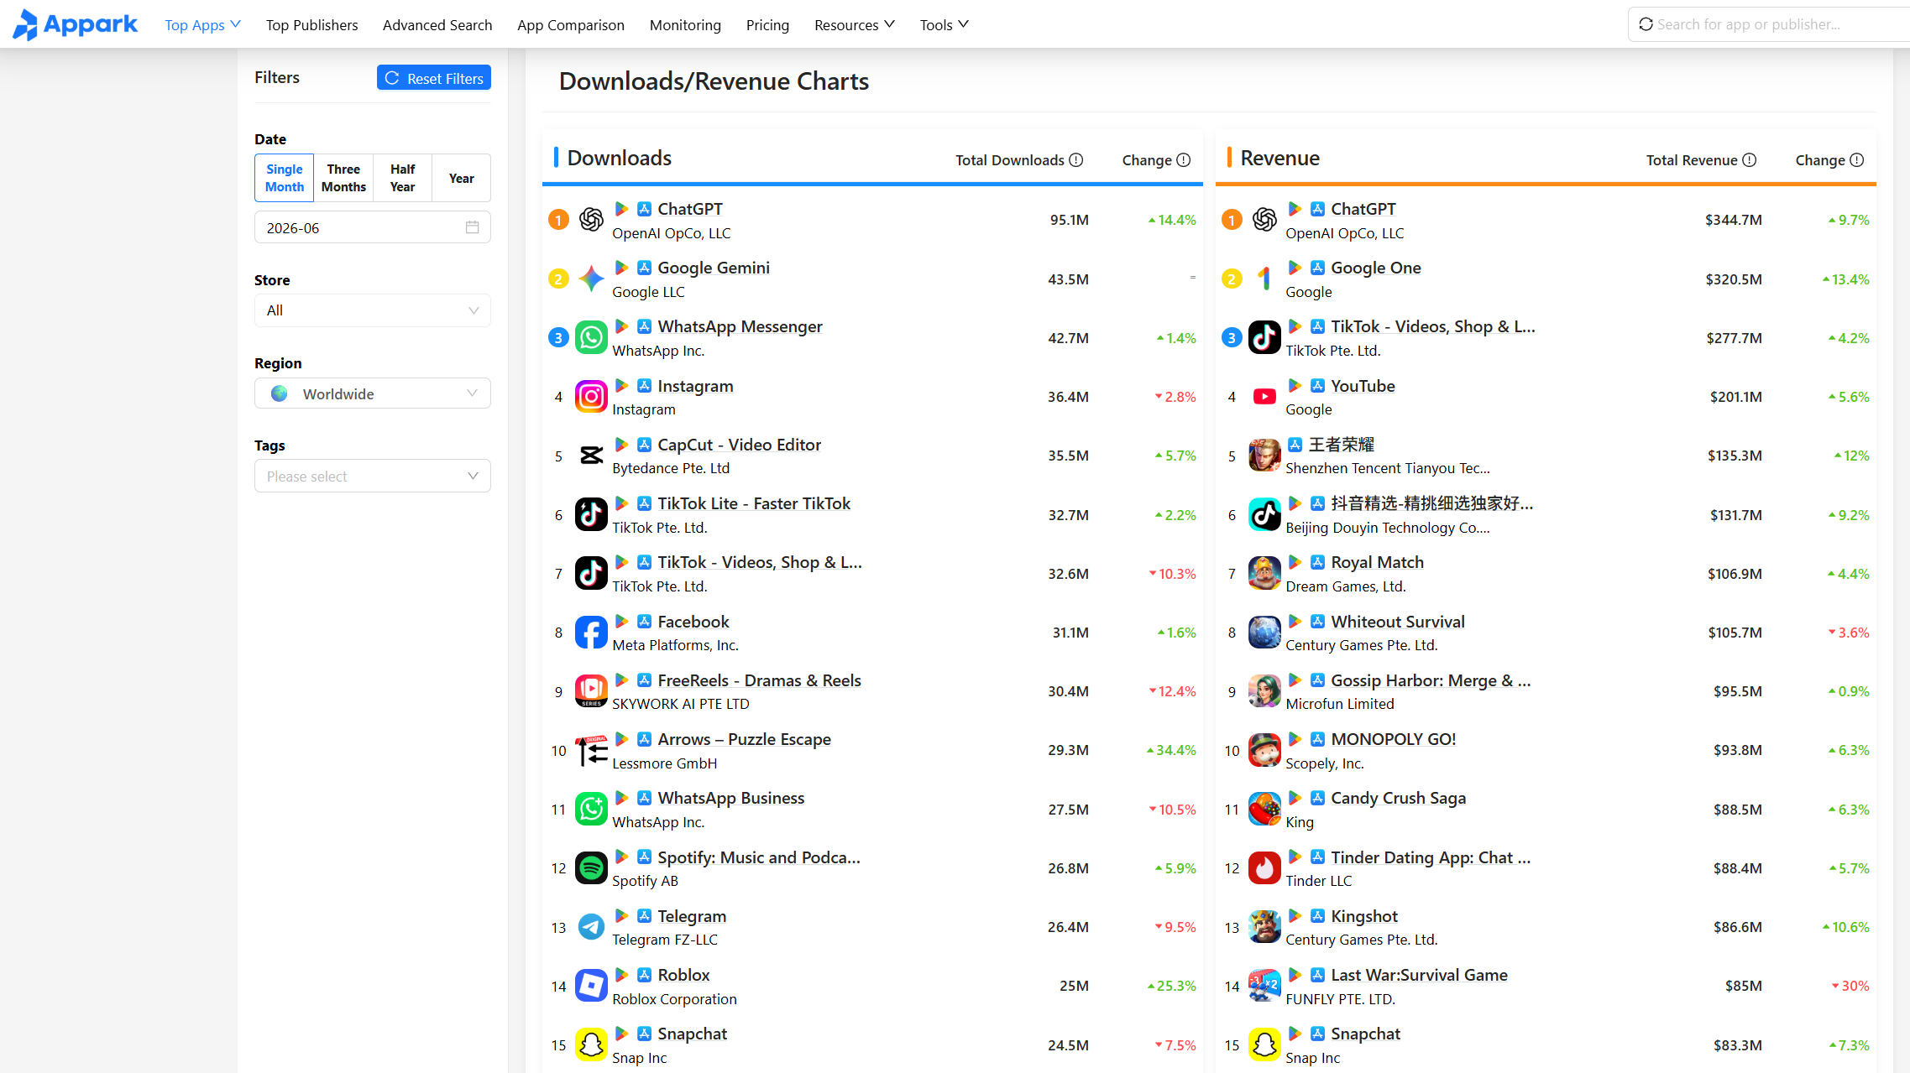Open Gossip Harbor app link
Screen dimensions: 1910x1073
1431,680
